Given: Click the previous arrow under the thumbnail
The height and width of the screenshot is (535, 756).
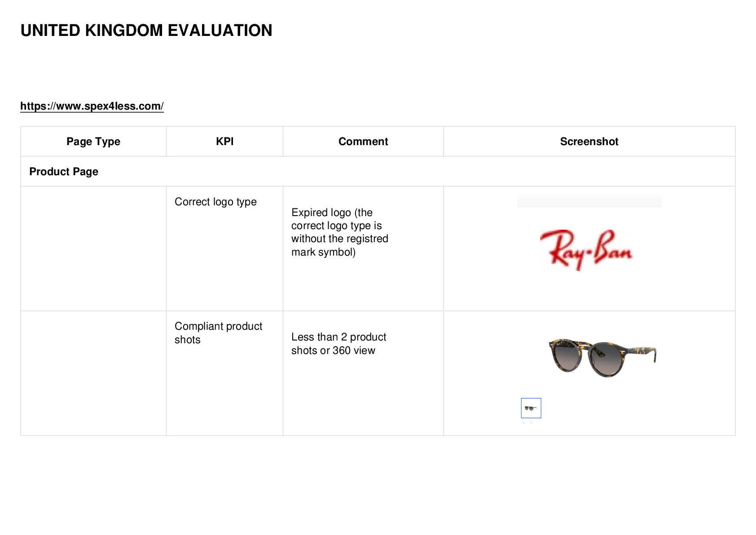Looking at the screenshot, I should [x=523, y=423].
